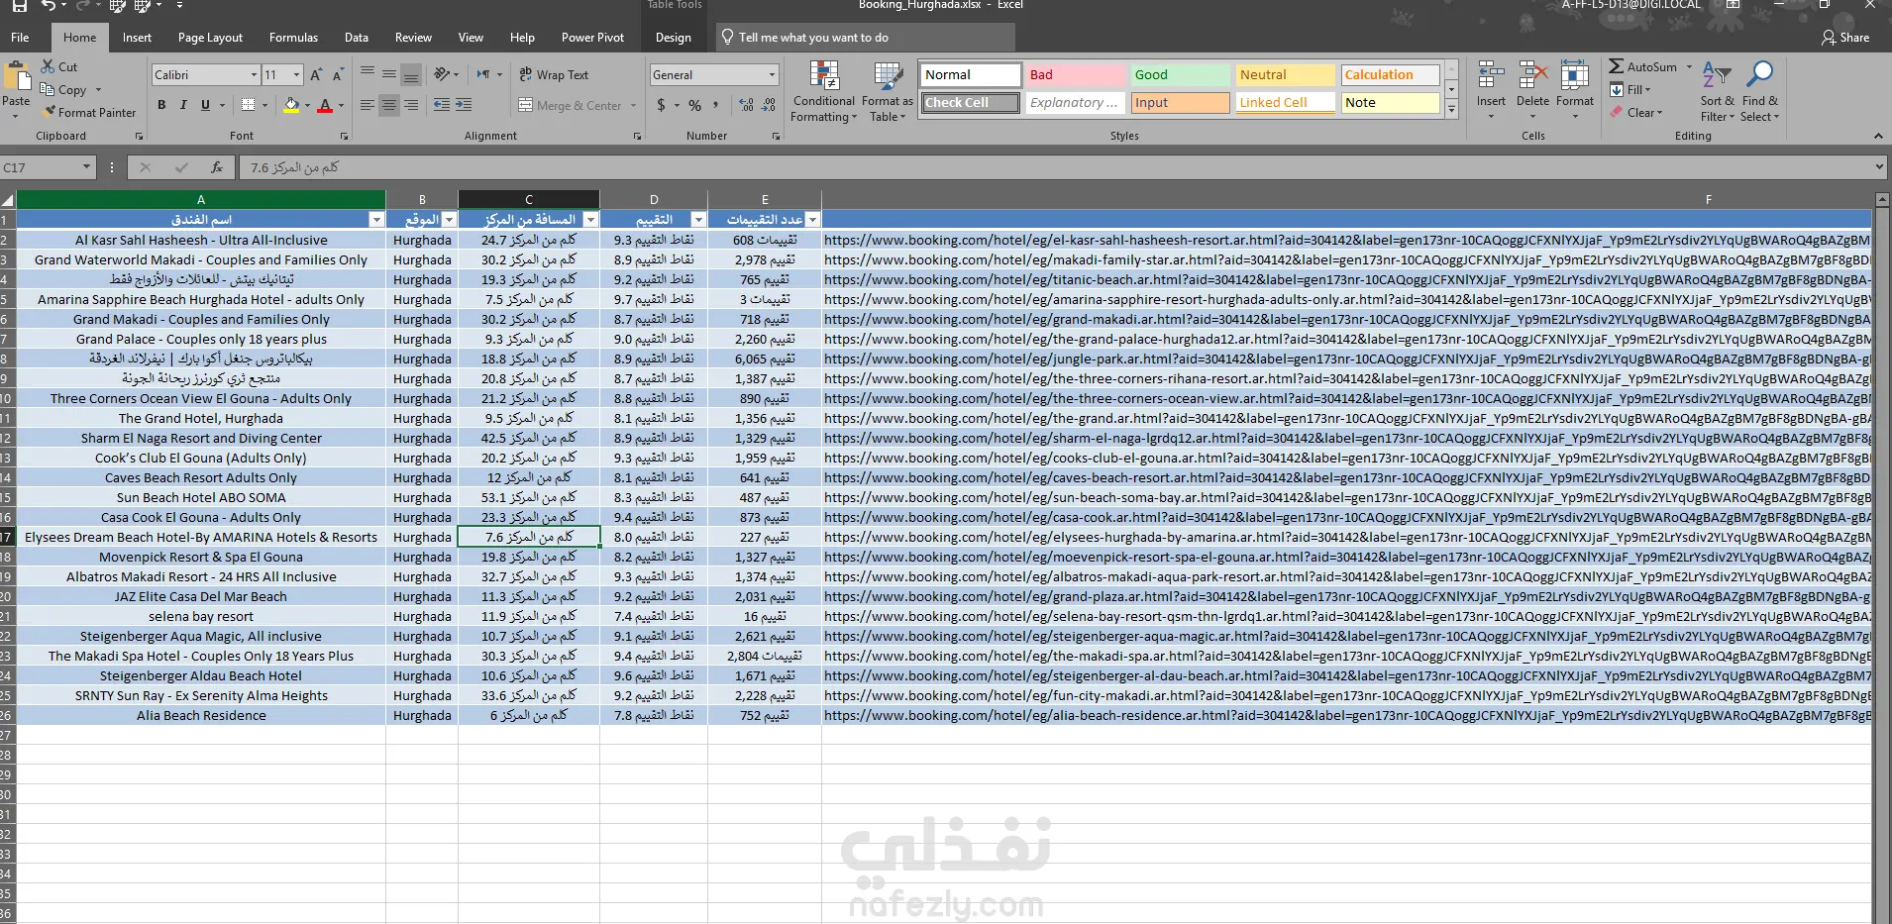Viewport: 1892px width, 924px height.
Task: Open Sort & Filter
Action: 1717,91
